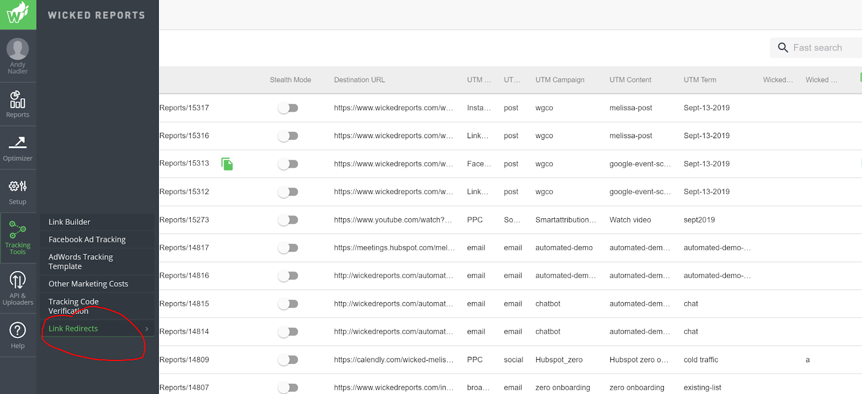Toggle Stealth Mode for Reports/14814

tap(288, 332)
